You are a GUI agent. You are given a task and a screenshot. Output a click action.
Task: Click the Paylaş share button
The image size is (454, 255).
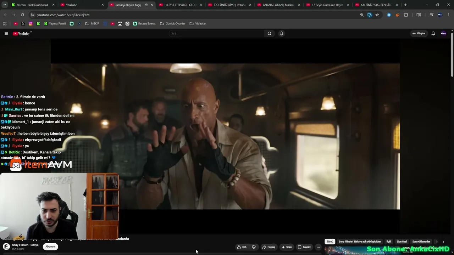pos(268,247)
